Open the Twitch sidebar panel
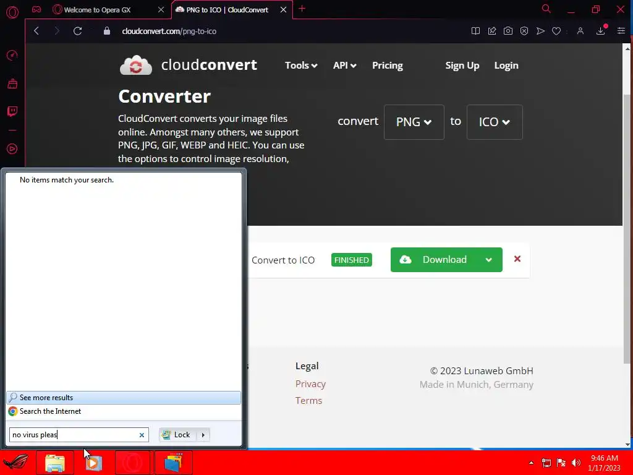The height and width of the screenshot is (475, 633). coord(12,111)
